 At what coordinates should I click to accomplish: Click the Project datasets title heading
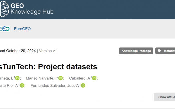48,67
